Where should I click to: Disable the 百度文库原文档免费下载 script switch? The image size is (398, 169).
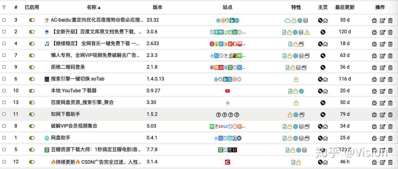[32, 32]
